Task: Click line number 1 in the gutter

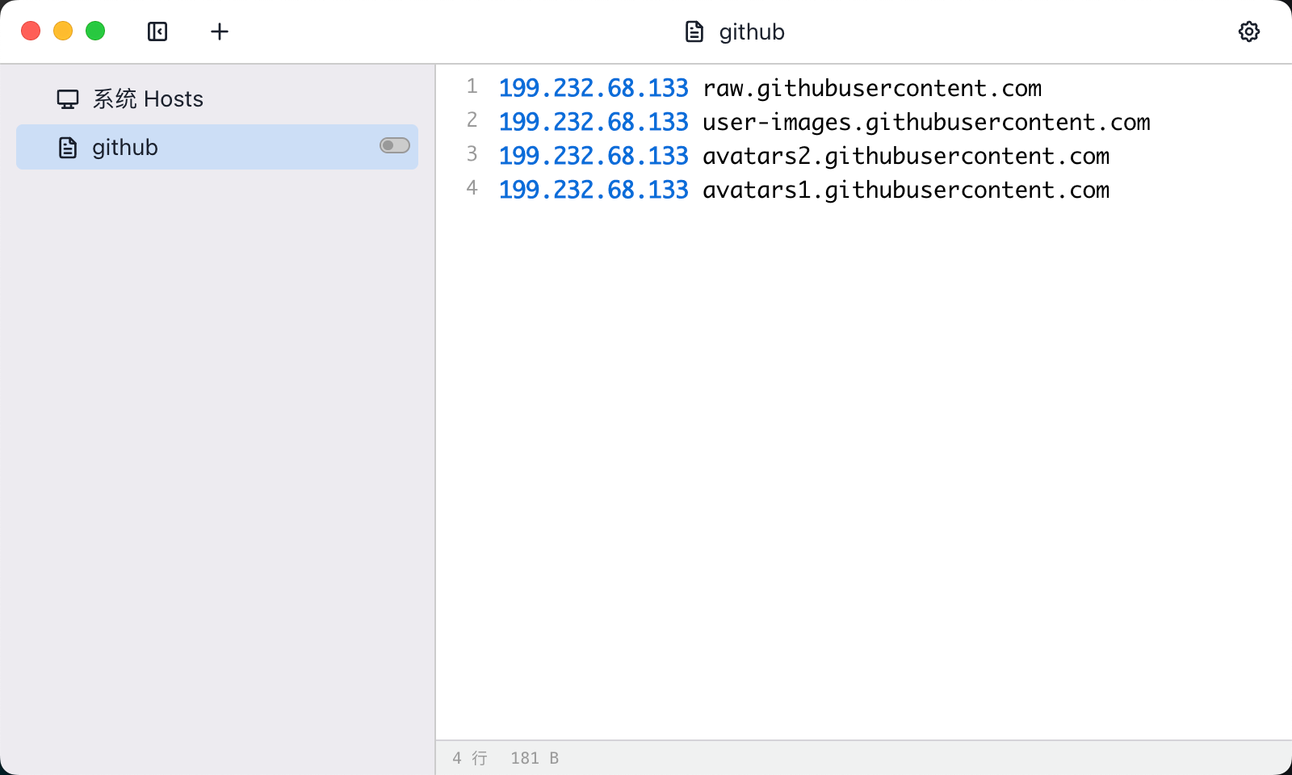Action: click(472, 86)
